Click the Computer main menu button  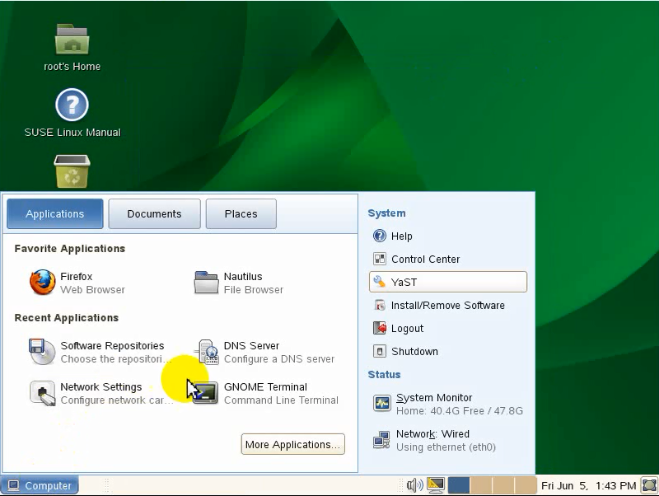tap(40, 485)
